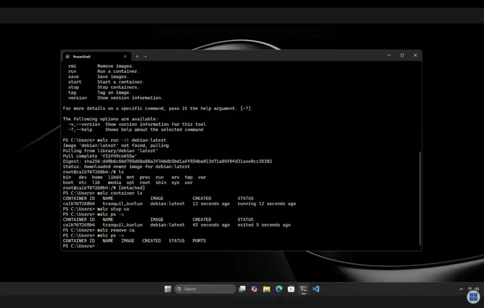
Task: Maximize the terminal window
Action: (x=402, y=55)
